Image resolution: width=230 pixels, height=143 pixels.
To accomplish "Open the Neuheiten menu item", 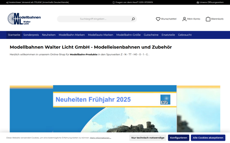I will pos(49,35).
